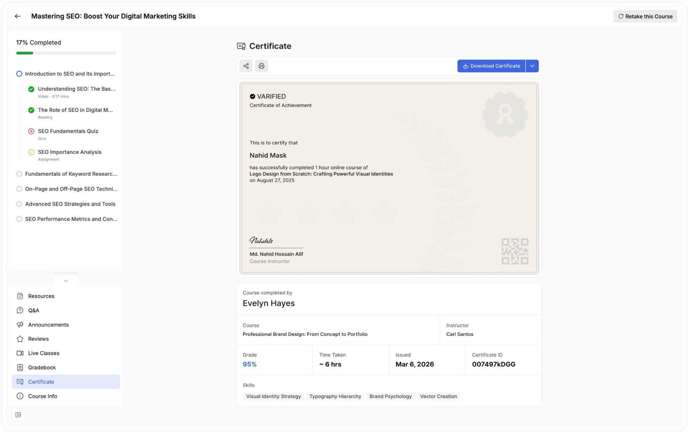This screenshot has height=433, width=689.
Task: Click the Live Classes camera icon
Action: [x=20, y=353]
